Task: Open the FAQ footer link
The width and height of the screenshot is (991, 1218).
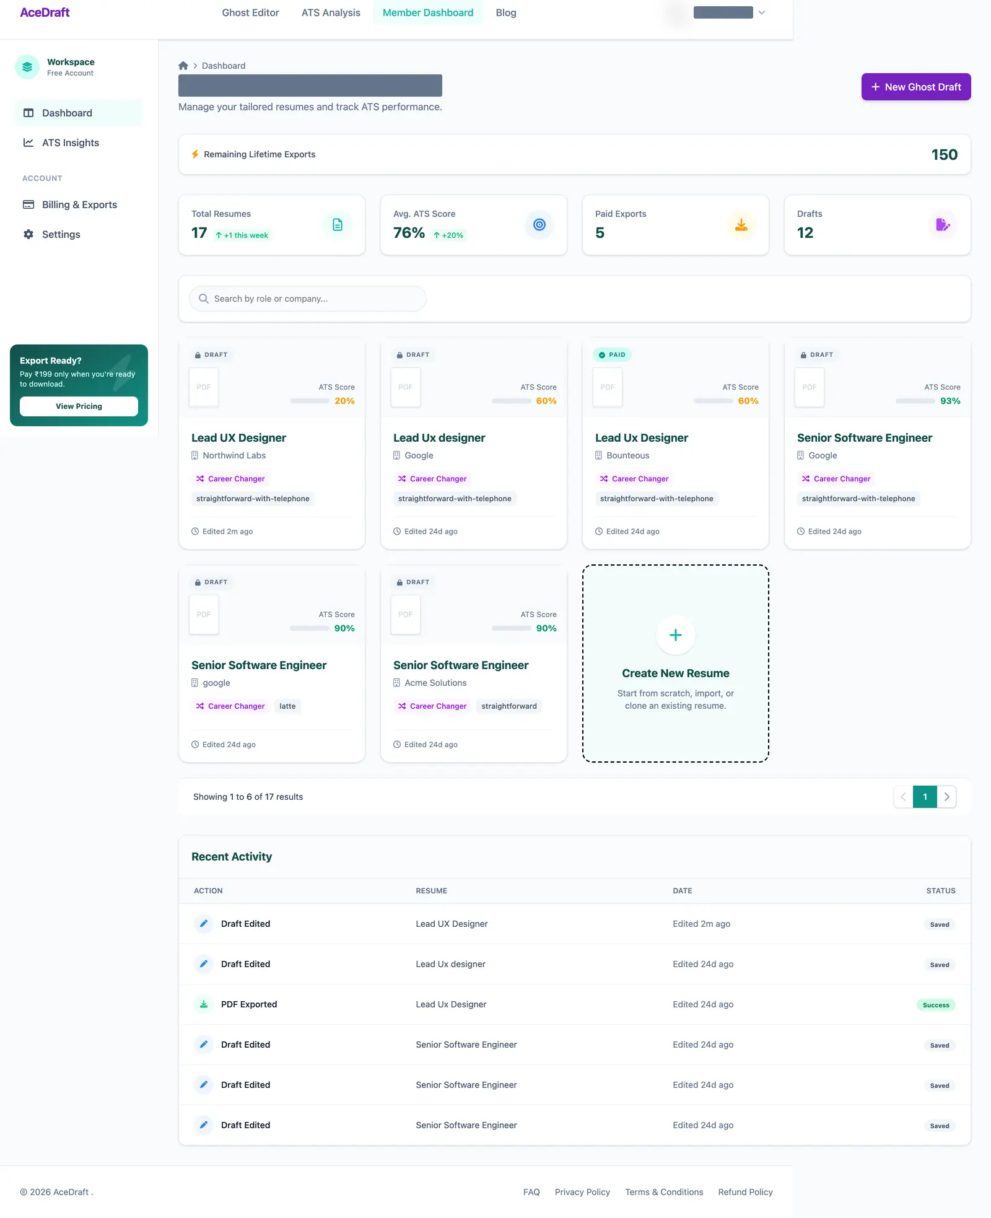Action: [531, 1192]
